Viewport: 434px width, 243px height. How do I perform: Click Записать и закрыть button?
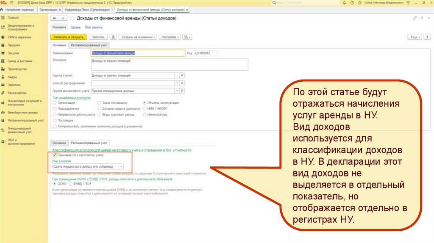click(68, 37)
